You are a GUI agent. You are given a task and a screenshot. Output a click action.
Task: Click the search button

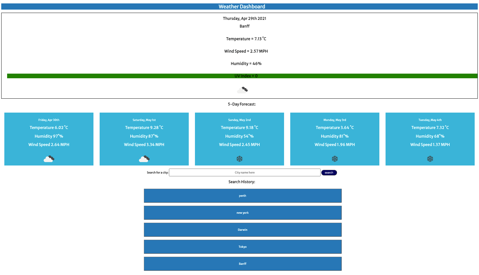pos(329,173)
